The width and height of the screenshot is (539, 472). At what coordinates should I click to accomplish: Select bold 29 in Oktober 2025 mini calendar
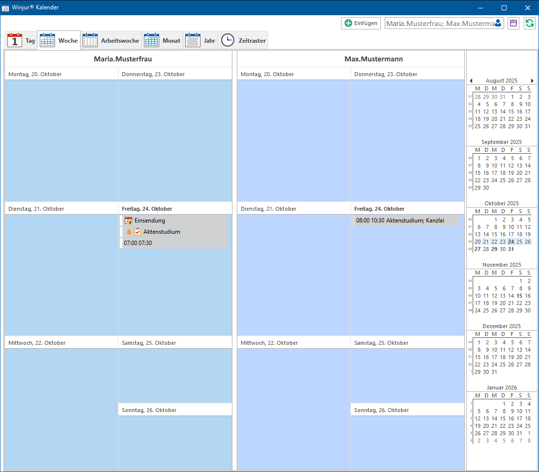click(494, 249)
